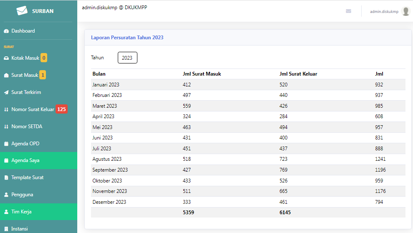Click the admin.diskukmp username link
Screen dimensions: 413x233
coord(384,12)
